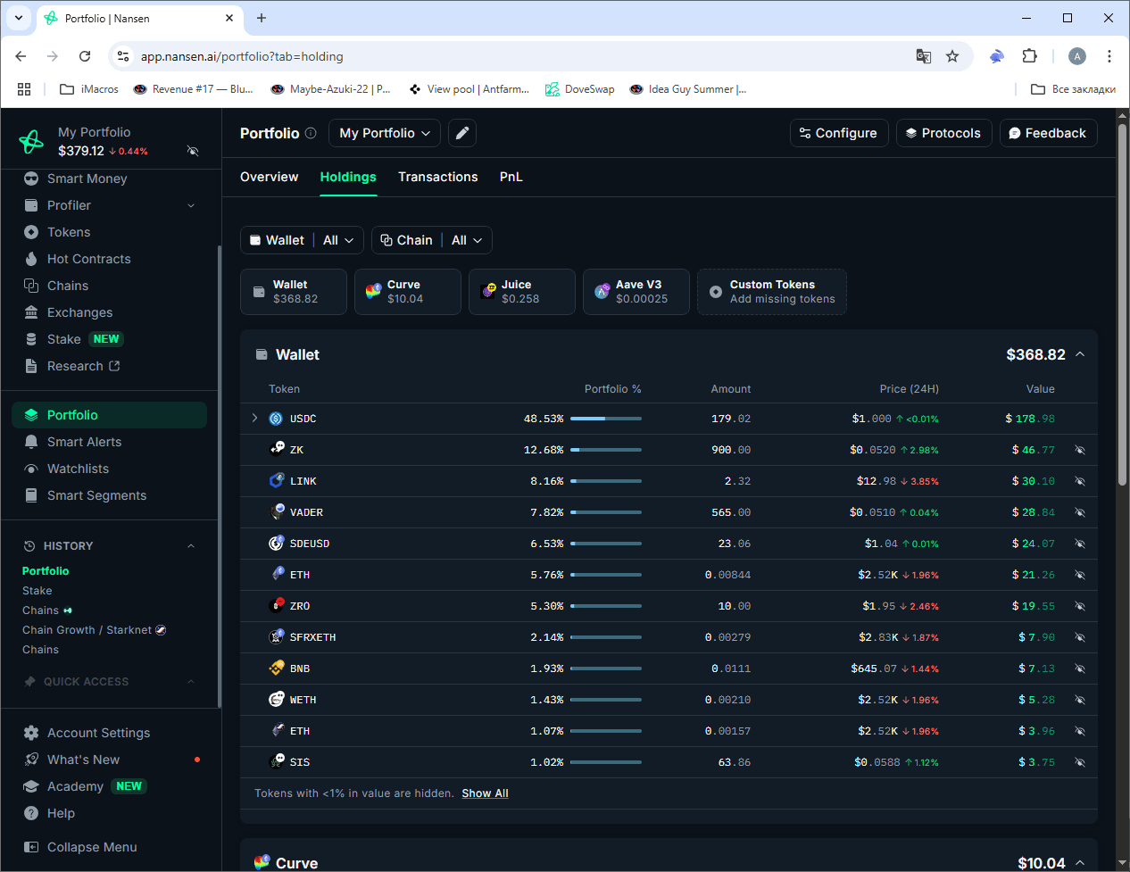The height and width of the screenshot is (872, 1130).
Task: Hide portfolio balance with the eye icon
Action: (x=193, y=151)
